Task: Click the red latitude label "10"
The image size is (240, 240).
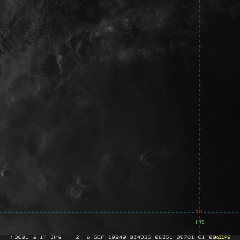Action: tap(199, 212)
